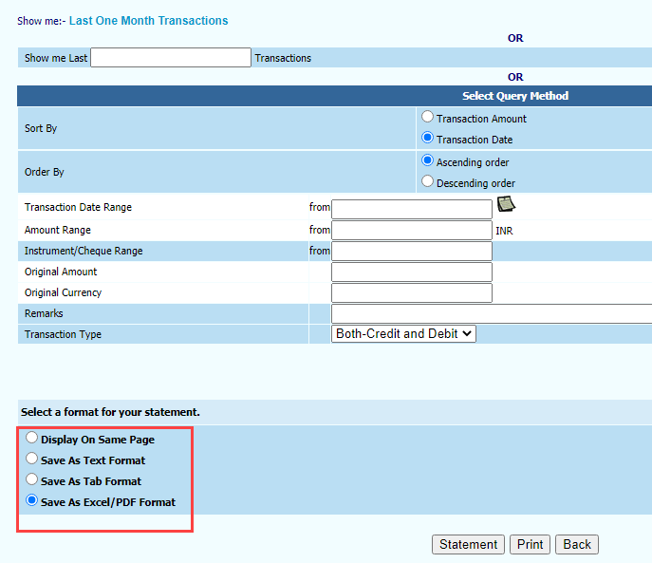Select Transaction Amount sort option

pyautogui.click(x=427, y=117)
